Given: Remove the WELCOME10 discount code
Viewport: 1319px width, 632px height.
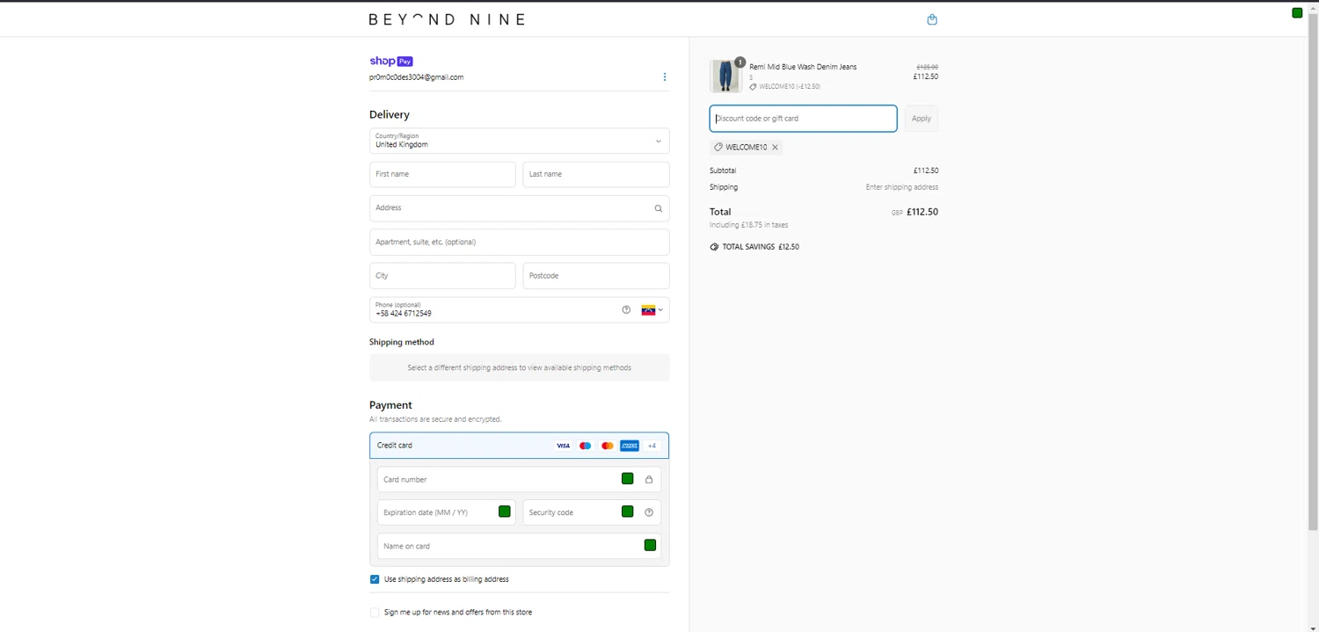Looking at the screenshot, I should [775, 147].
